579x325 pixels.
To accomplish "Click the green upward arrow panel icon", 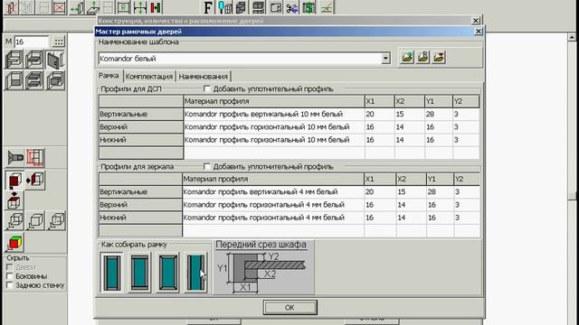I will 92,7.
